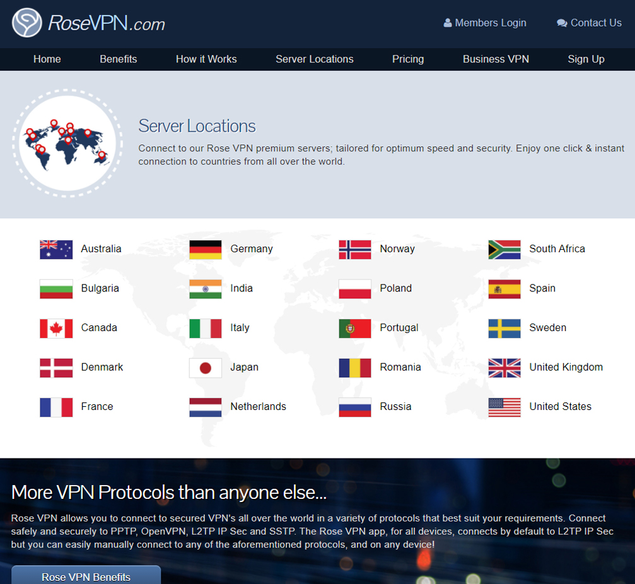Image resolution: width=635 pixels, height=584 pixels.
Task: Open the How it Works page
Action: coord(206,59)
